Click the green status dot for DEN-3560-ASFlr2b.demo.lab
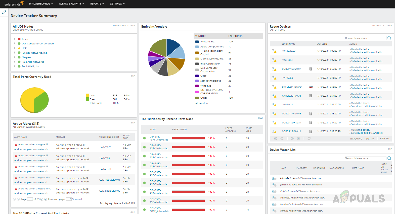 (x=145, y=165)
